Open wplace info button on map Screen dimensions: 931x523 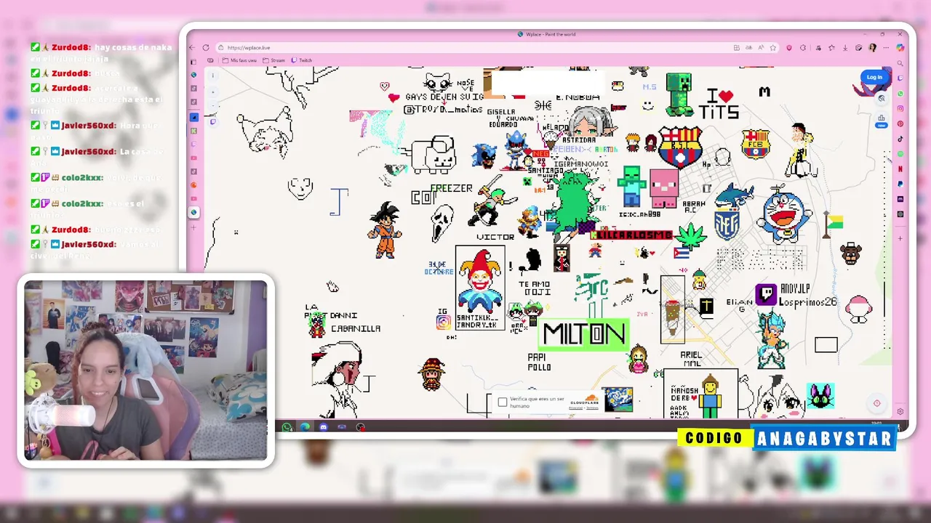[x=213, y=76]
